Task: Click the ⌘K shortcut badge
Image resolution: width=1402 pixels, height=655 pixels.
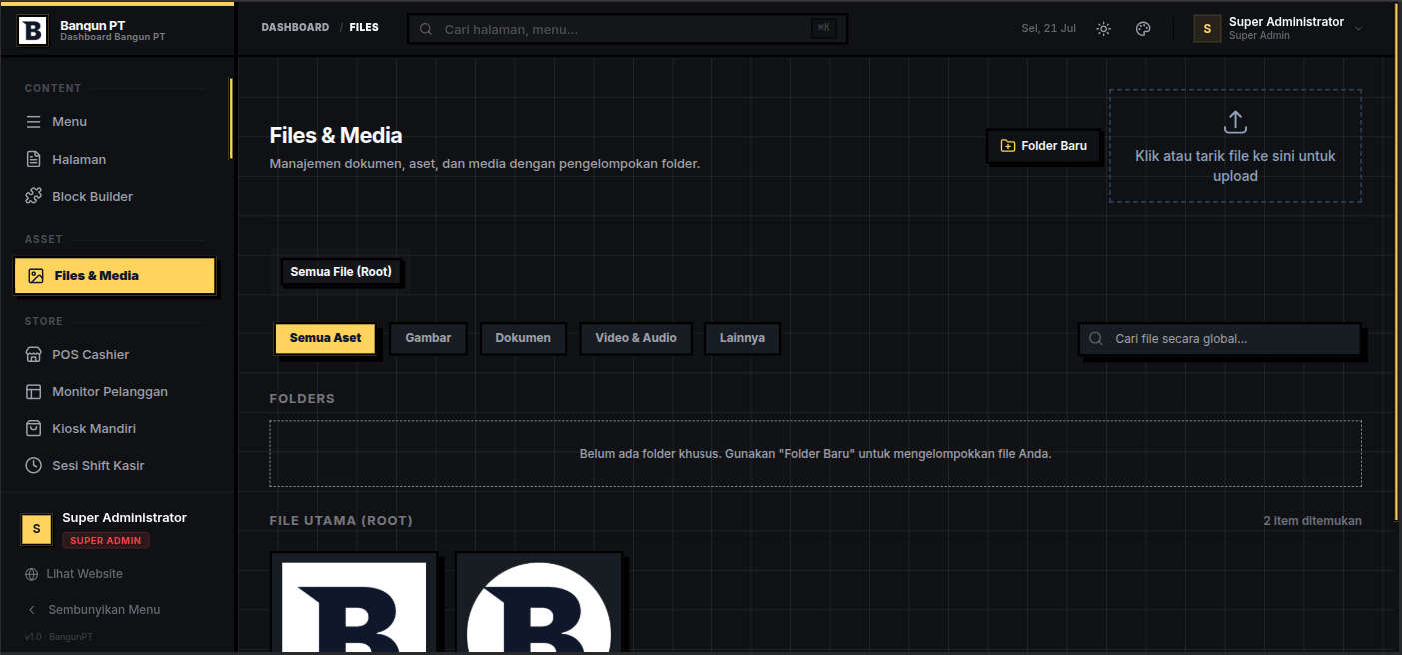Action: (x=824, y=28)
